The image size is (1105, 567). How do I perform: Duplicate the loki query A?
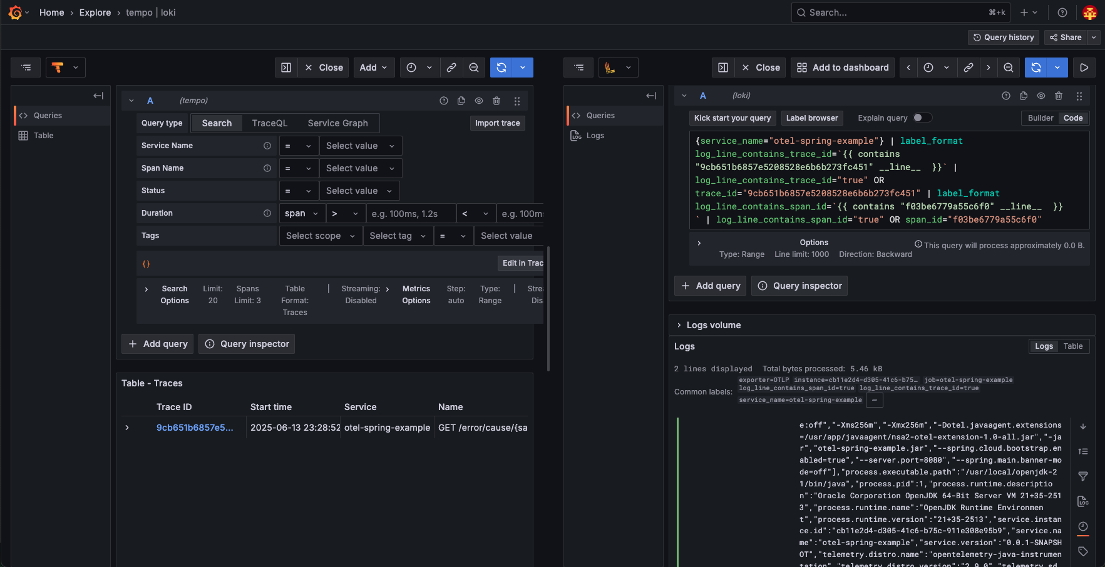pos(1024,96)
